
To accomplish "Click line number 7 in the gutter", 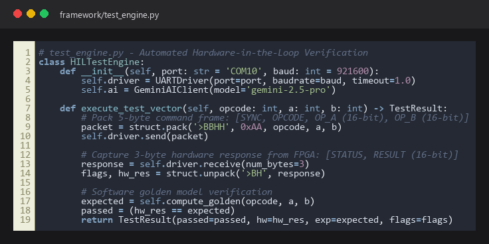I will (28, 108).
